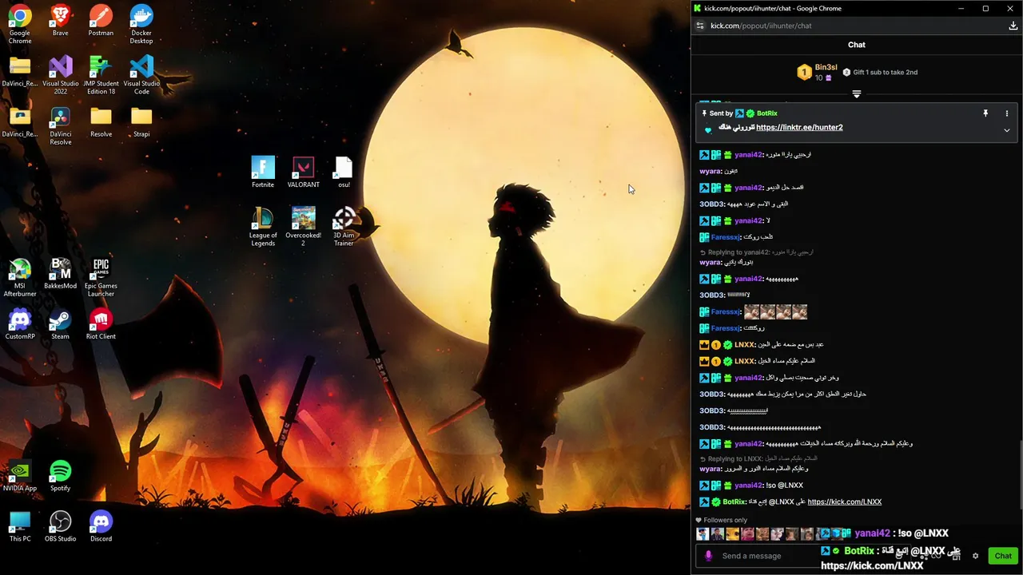Click the Replying to yanai42 reply reference
1023x575 pixels.
coord(756,252)
